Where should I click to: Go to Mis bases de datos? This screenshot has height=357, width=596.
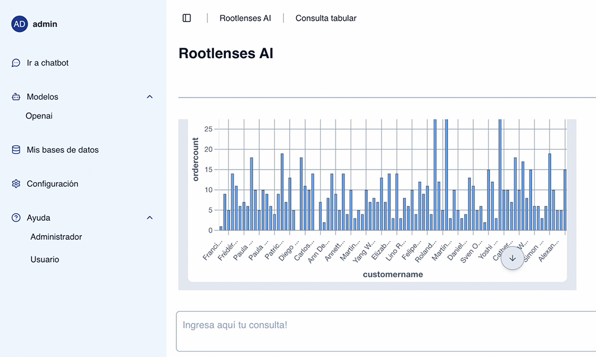click(63, 150)
